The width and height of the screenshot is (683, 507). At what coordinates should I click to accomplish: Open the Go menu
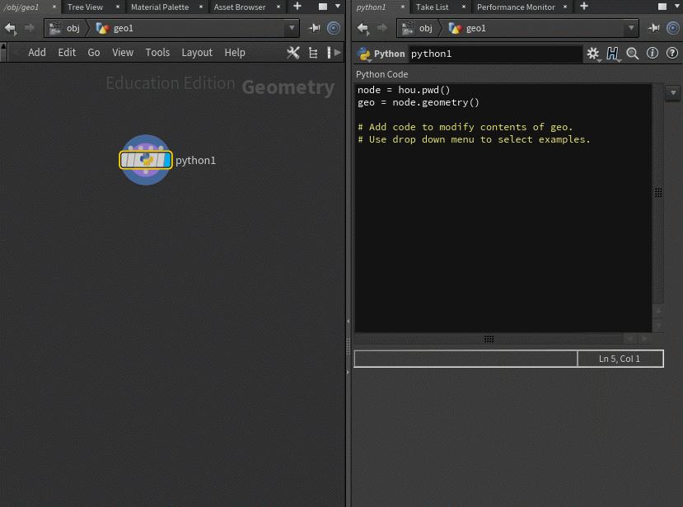94,52
